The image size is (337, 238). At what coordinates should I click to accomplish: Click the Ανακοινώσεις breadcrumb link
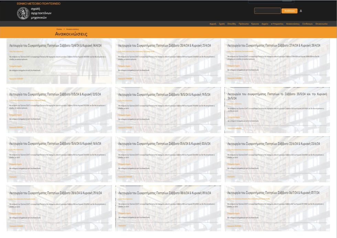(73, 29)
